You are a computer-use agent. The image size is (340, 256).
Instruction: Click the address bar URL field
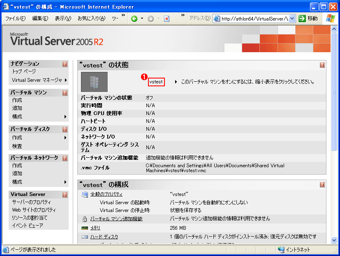coord(254,18)
